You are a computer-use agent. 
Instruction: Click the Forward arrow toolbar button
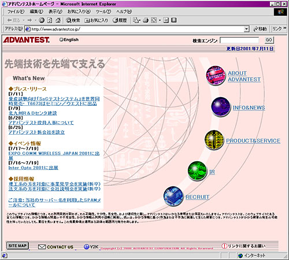29,20
